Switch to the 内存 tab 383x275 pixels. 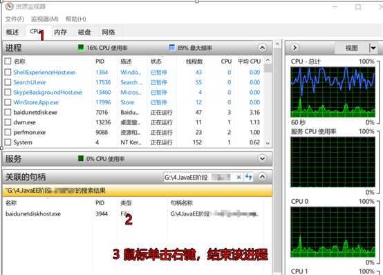(x=60, y=32)
